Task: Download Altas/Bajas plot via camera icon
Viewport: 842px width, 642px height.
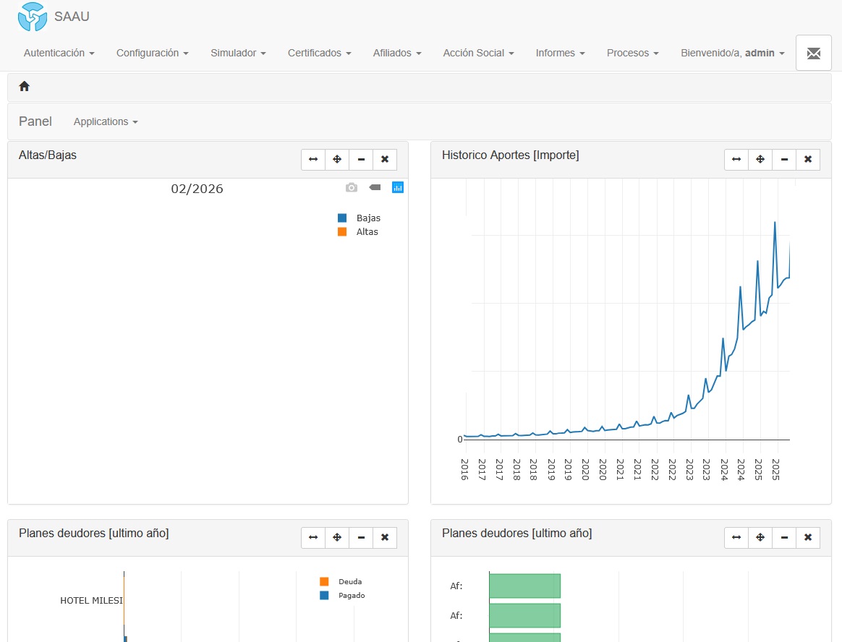Action: pos(352,187)
